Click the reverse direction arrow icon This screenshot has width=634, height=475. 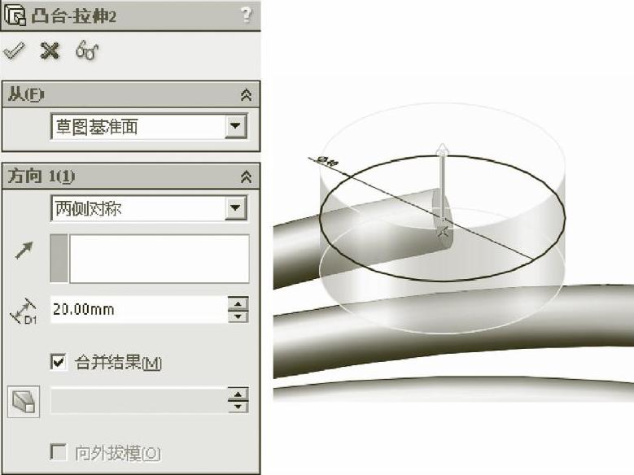coord(24,251)
